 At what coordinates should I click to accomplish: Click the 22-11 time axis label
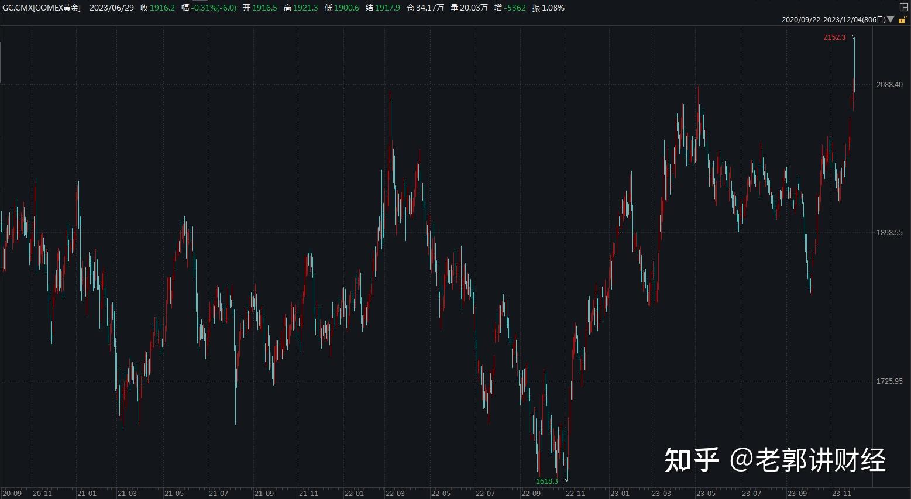click(575, 494)
